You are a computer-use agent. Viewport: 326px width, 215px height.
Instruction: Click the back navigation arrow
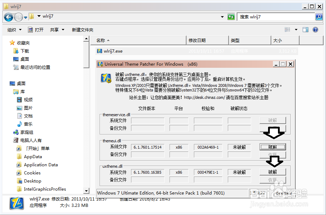pyautogui.click(x=8, y=17)
